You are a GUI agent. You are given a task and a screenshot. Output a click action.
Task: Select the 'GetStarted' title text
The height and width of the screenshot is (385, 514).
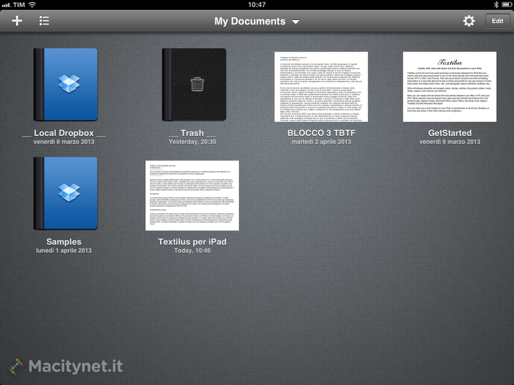coord(450,133)
